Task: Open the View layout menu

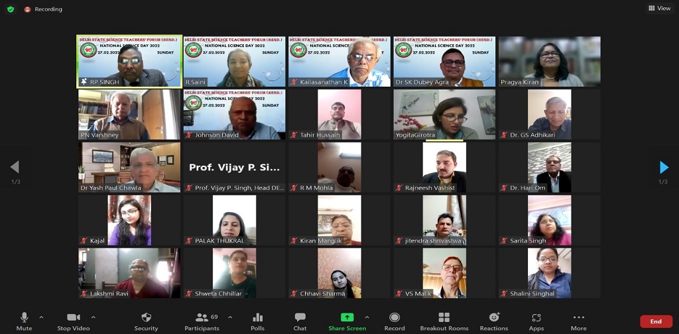Action: click(x=660, y=8)
